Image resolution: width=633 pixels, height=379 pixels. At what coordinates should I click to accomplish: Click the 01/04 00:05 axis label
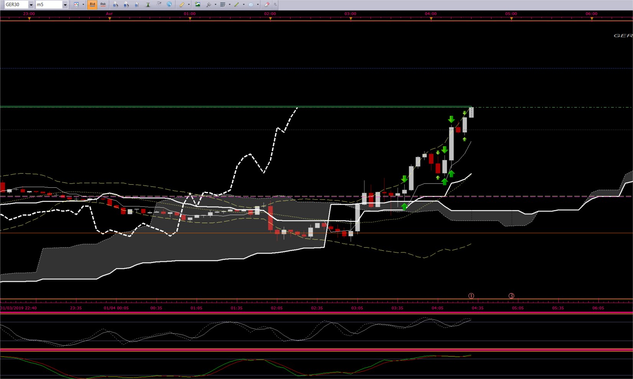tap(116, 308)
